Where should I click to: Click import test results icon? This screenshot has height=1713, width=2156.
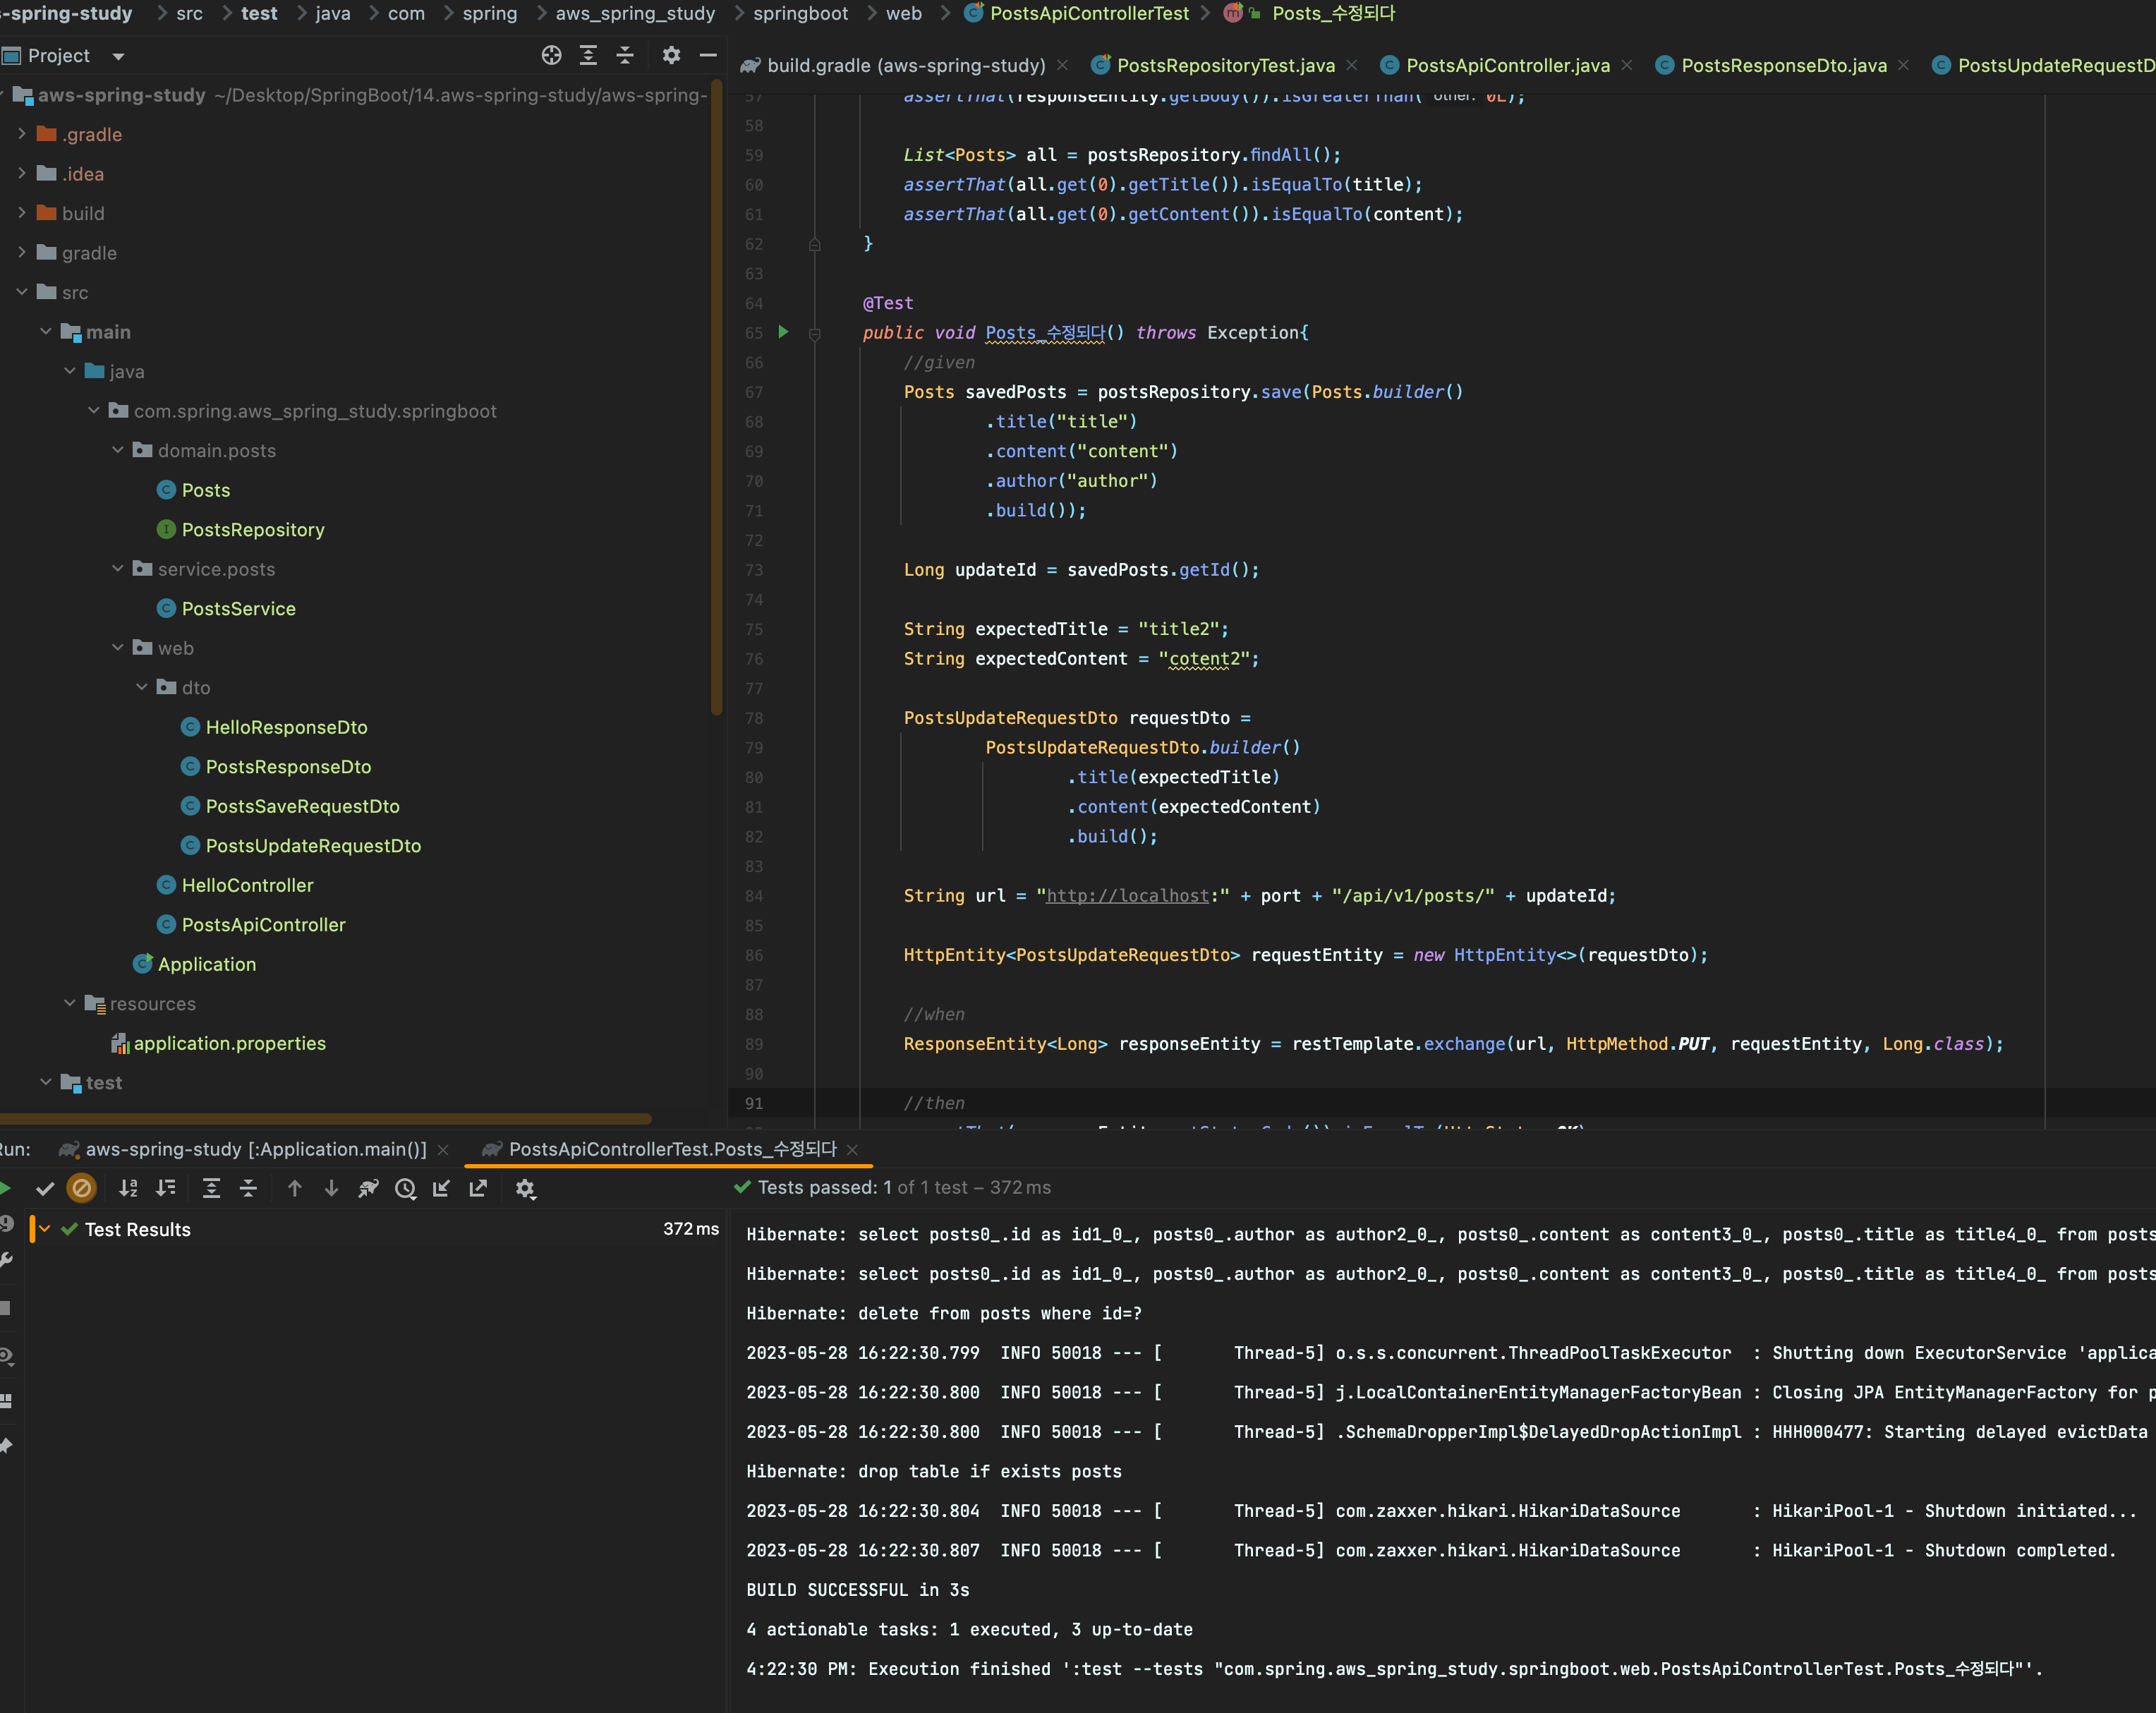click(441, 1189)
